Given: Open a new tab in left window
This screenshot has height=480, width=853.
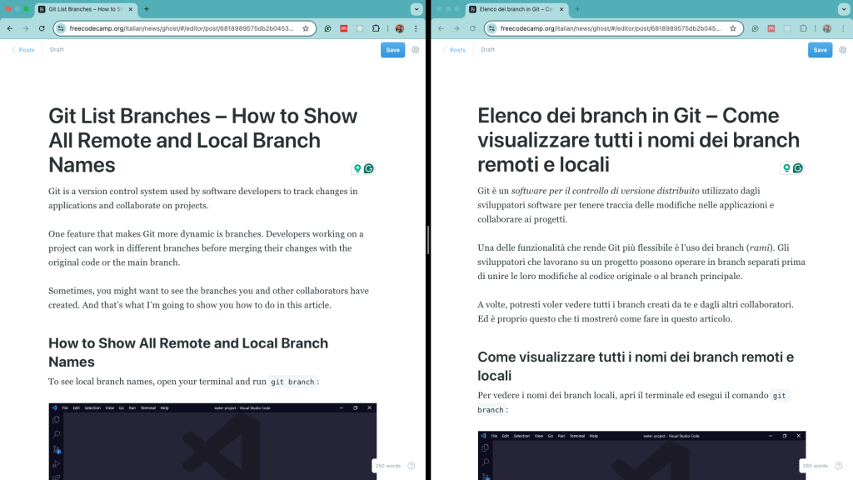Looking at the screenshot, I should click(147, 9).
